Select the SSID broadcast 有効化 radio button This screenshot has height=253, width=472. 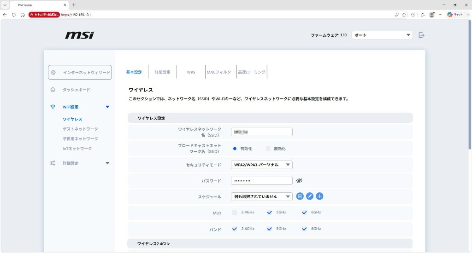pyautogui.click(x=235, y=149)
